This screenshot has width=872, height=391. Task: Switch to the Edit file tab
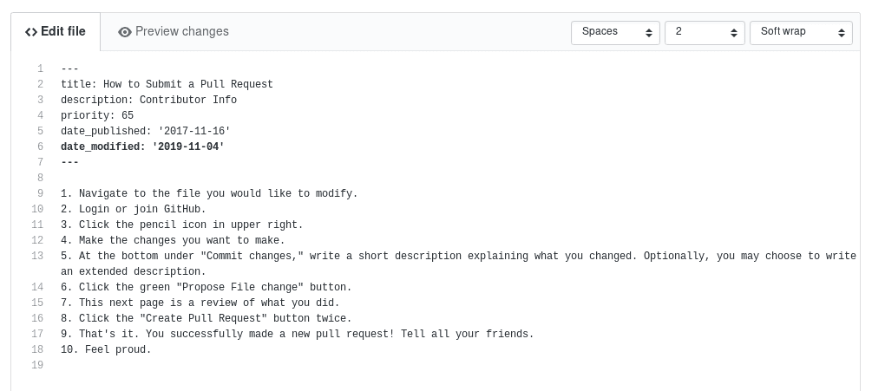pyautogui.click(x=56, y=32)
